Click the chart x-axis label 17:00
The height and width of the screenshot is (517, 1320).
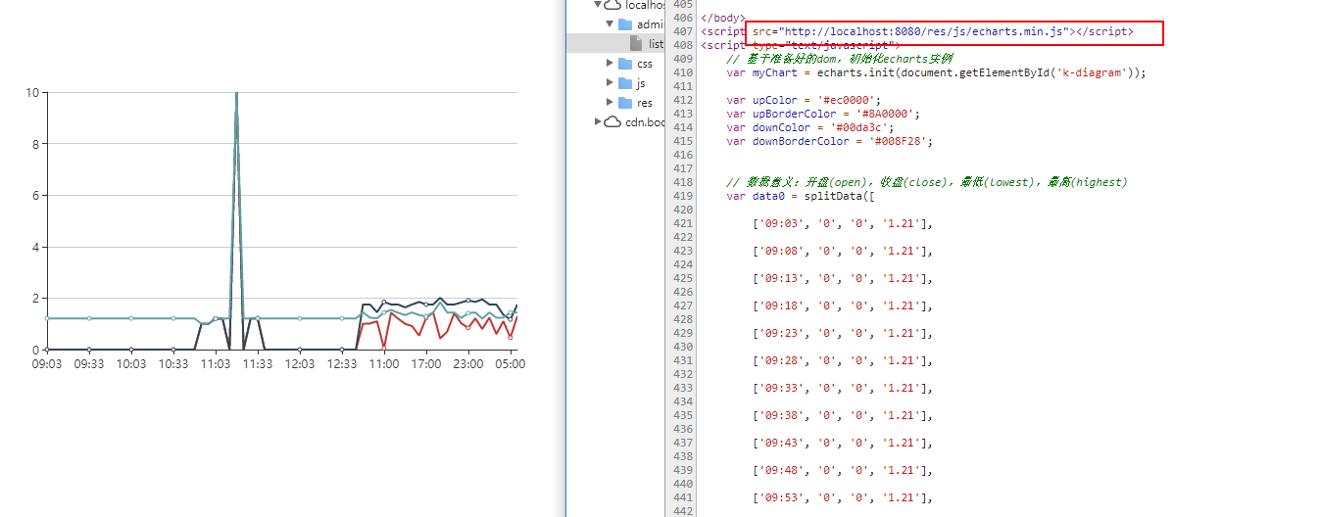tap(426, 363)
